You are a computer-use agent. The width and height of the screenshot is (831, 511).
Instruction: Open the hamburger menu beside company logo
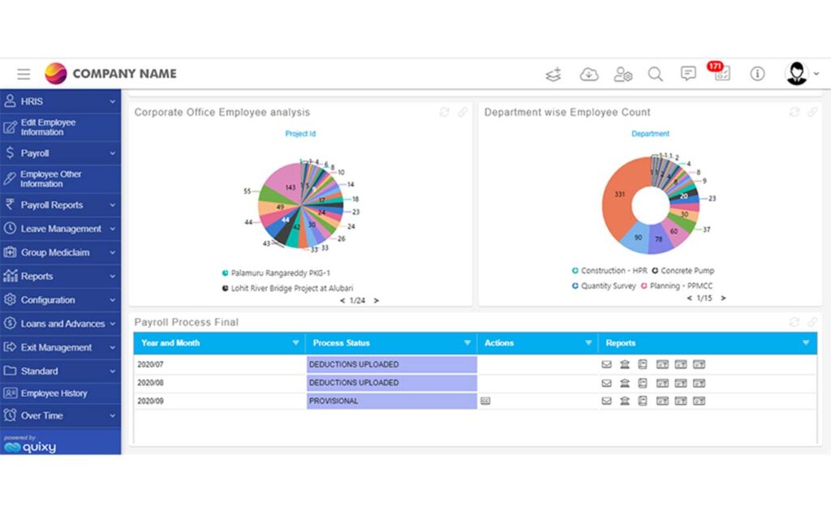[x=24, y=74]
